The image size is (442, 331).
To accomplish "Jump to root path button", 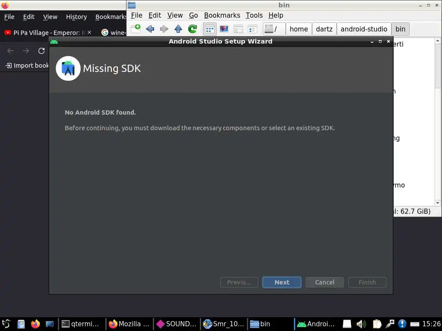I will (x=274, y=29).
